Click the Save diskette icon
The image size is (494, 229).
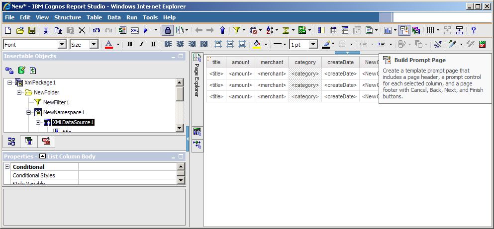click(x=31, y=30)
